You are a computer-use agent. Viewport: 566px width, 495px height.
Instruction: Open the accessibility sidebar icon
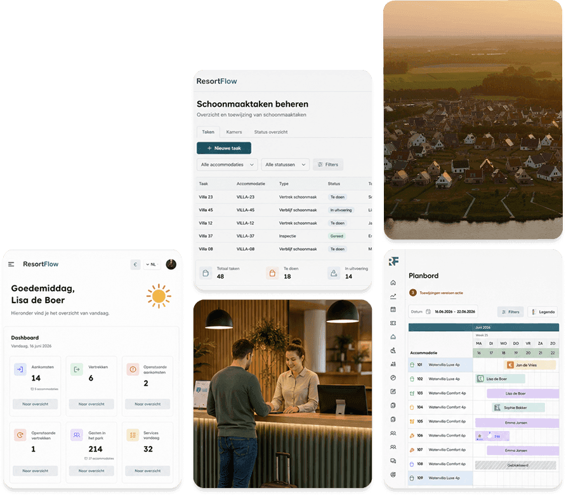pyautogui.click(x=393, y=350)
